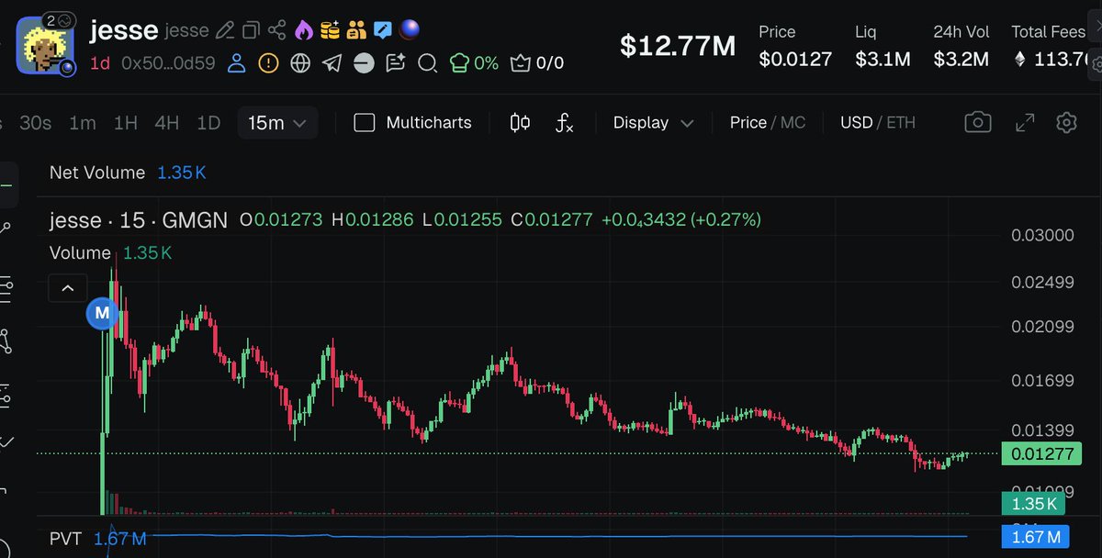This screenshot has width=1102, height=558.
Task: Click the pencil edit icon beside jesse
Action: 224,30
